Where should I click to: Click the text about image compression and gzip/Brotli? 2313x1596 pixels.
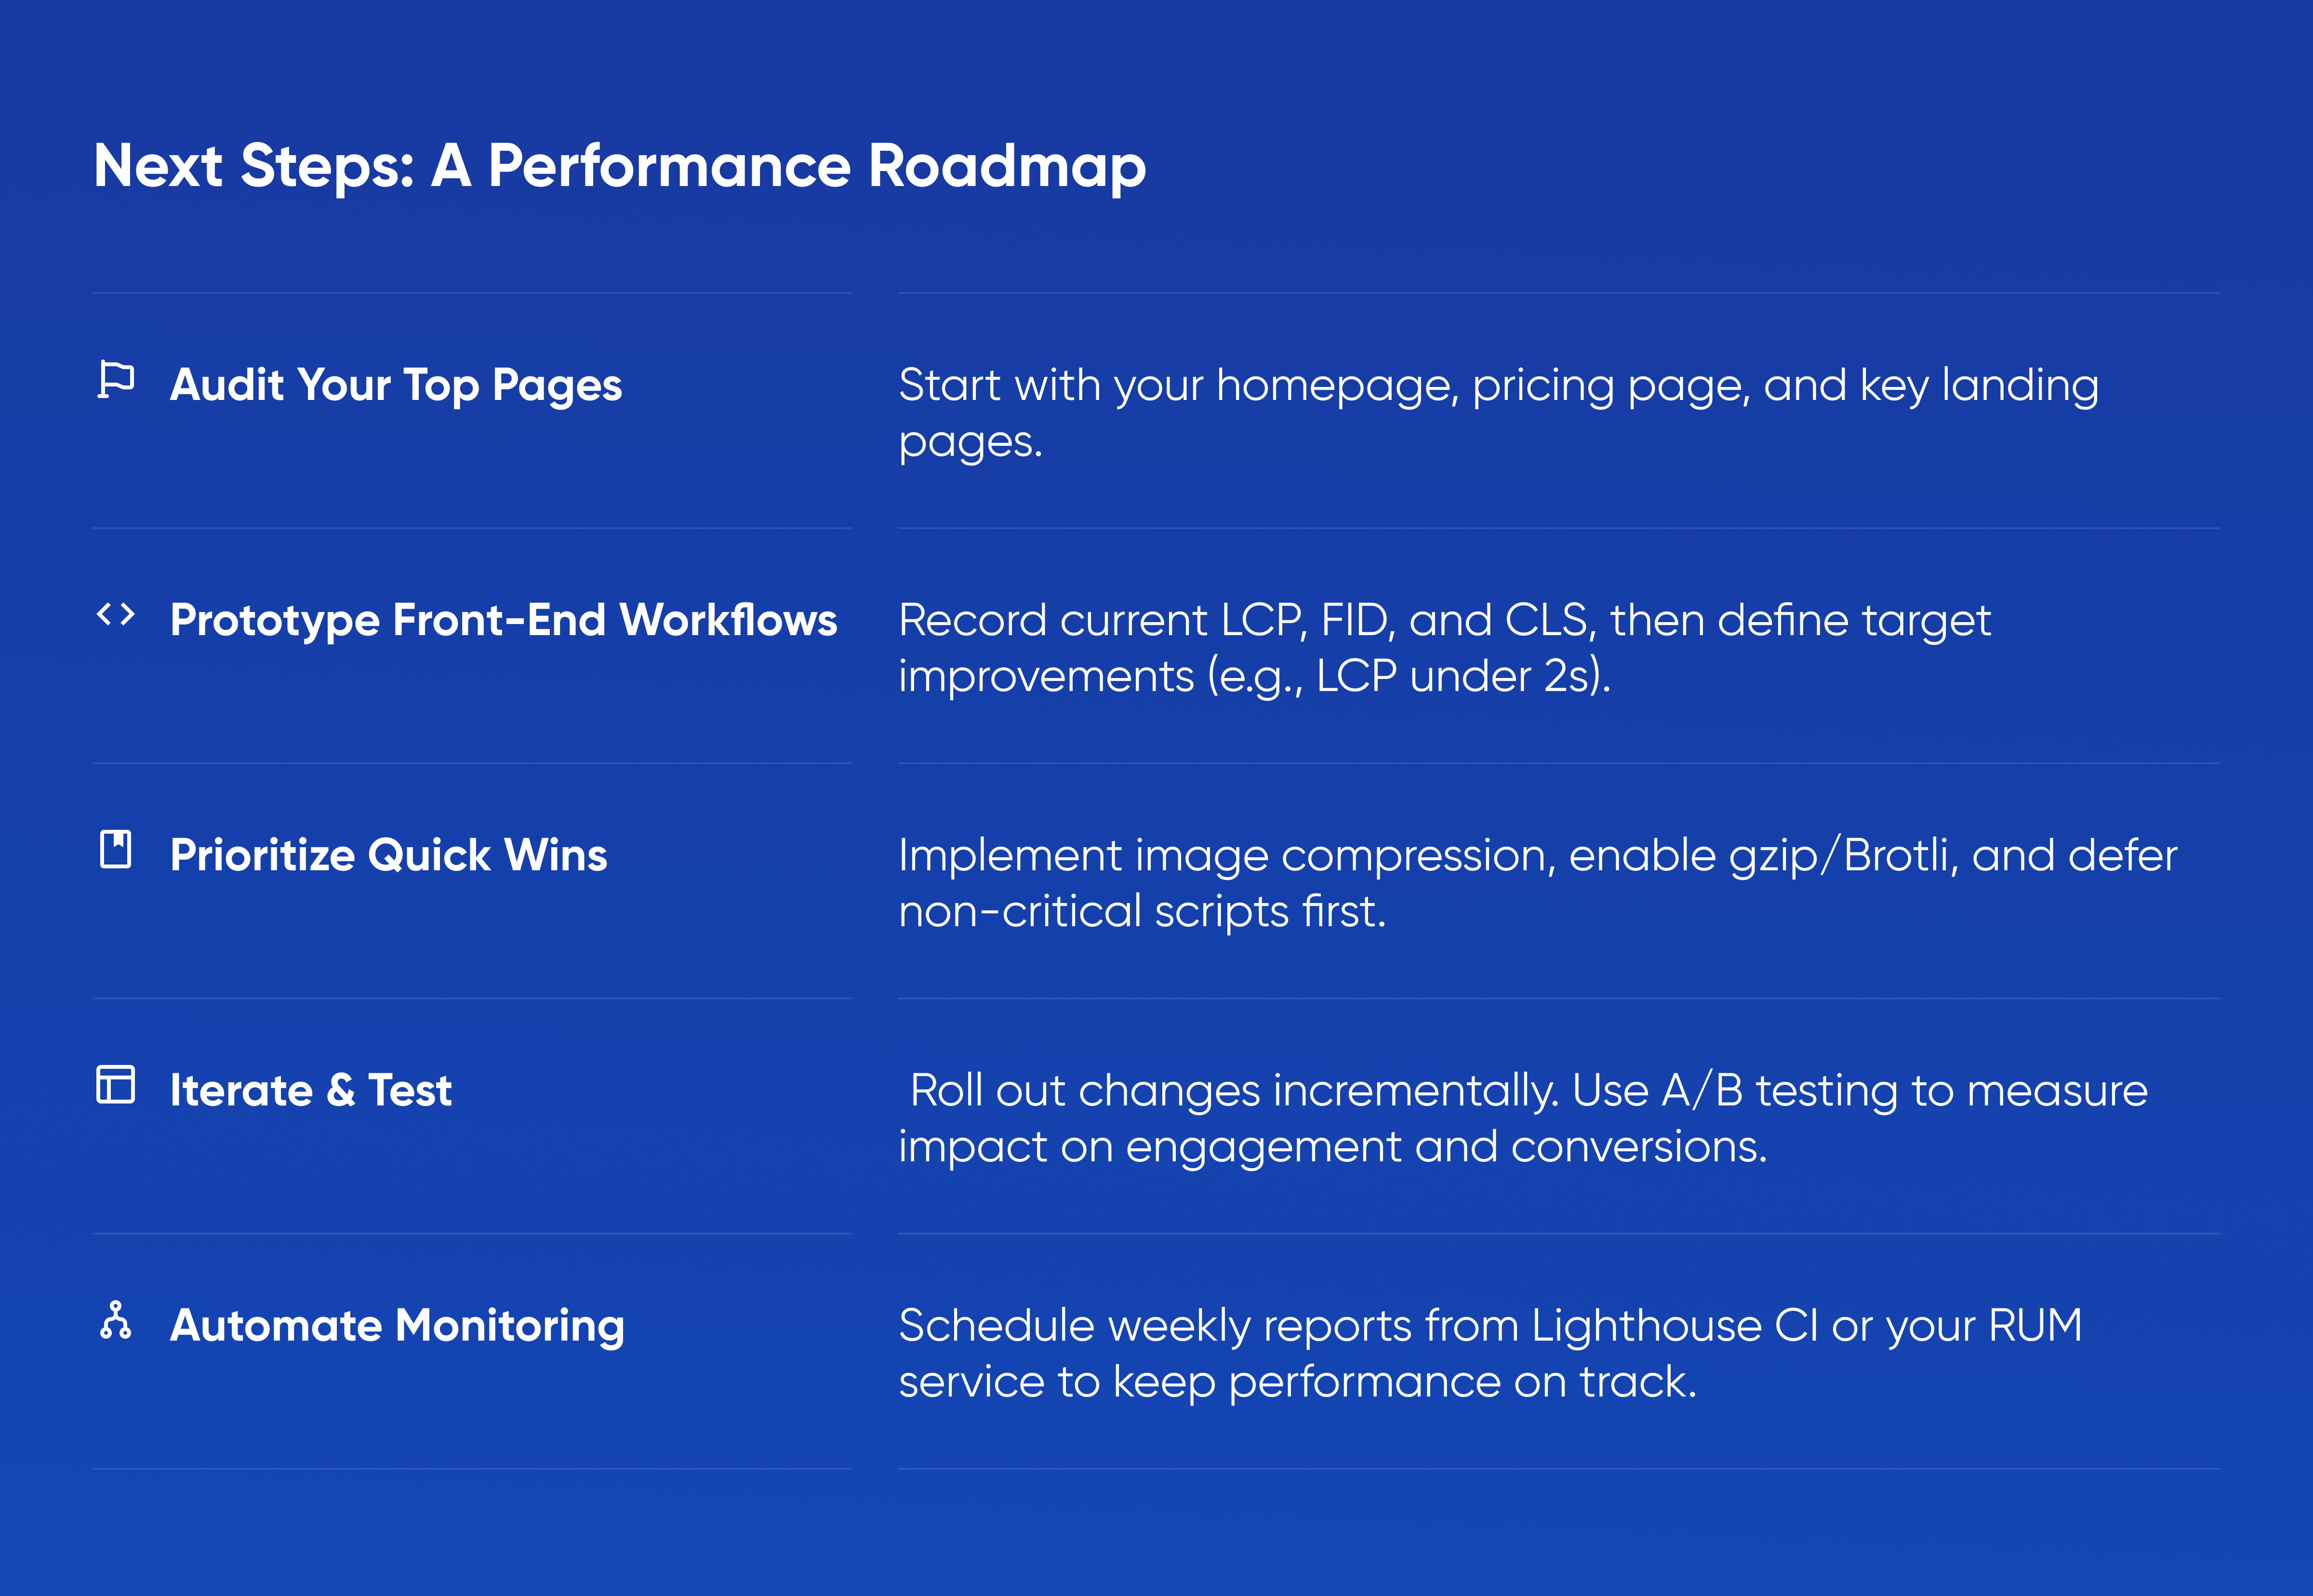point(1537,883)
